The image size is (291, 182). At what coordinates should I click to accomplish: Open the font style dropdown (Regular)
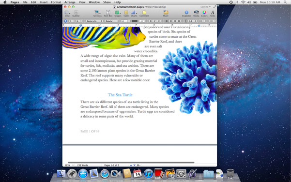[x=112, y=21]
